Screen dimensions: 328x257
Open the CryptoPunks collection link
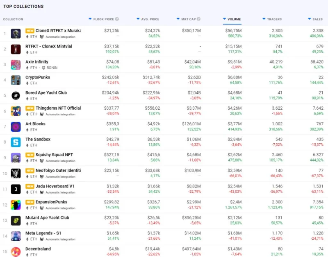click(x=38, y=77)
